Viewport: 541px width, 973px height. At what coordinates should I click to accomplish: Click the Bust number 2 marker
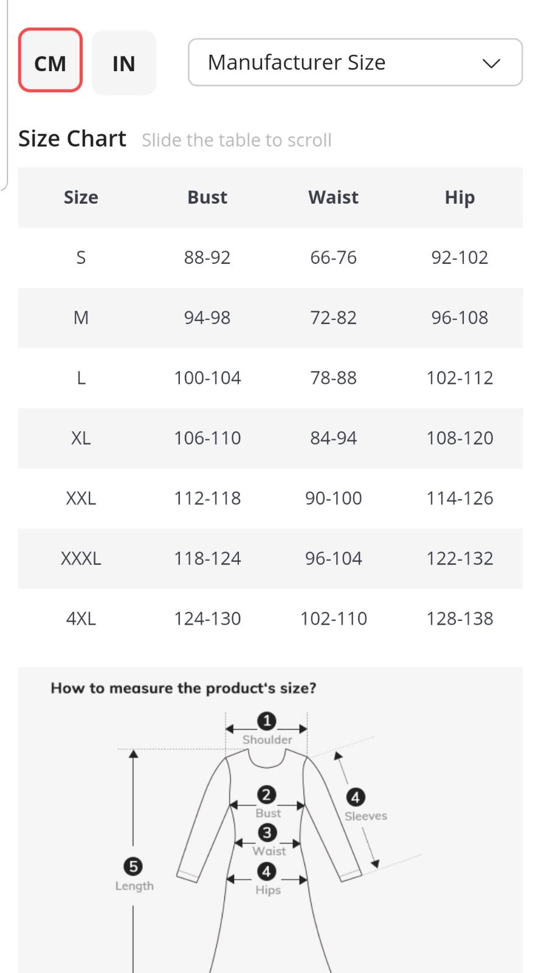266,795
